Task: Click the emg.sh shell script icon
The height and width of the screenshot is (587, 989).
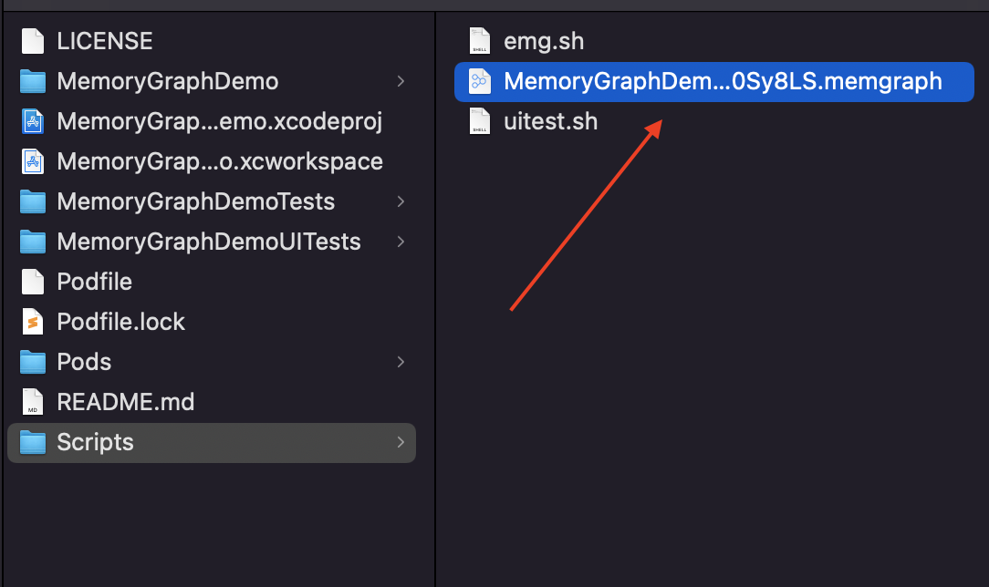Action: click(x=479, y=41)
